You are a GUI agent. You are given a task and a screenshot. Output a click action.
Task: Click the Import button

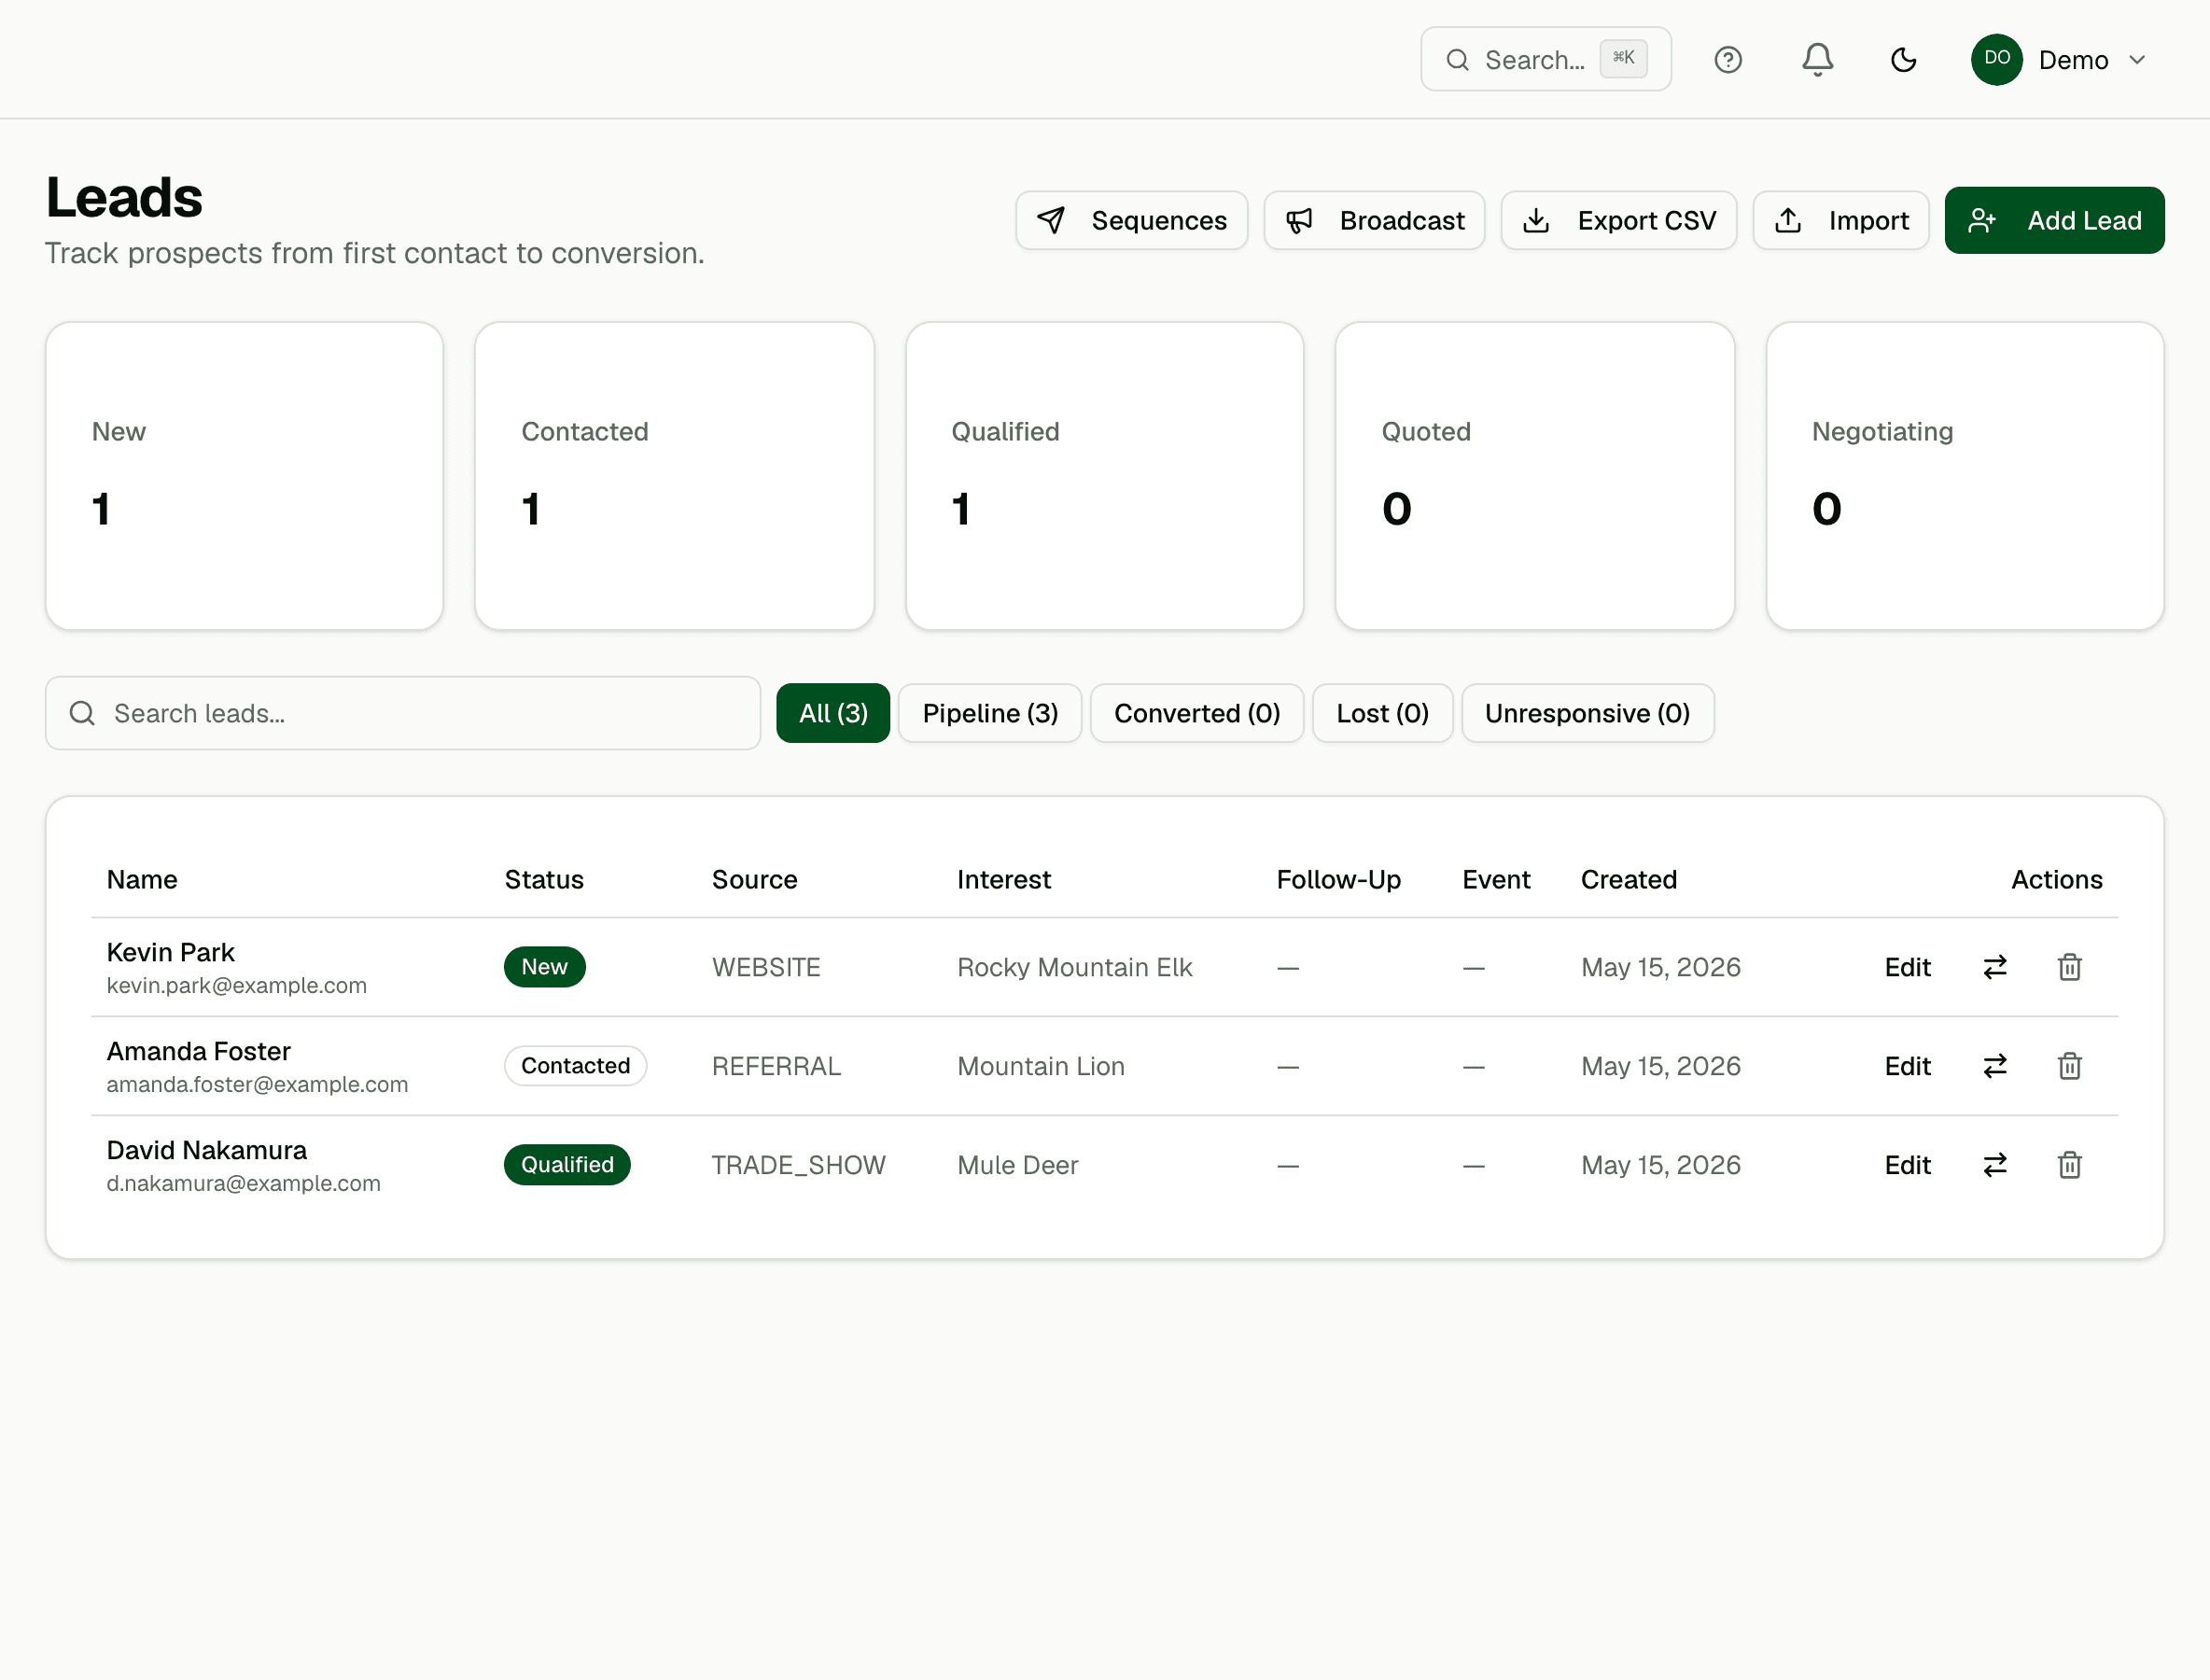click(1840, 220)
